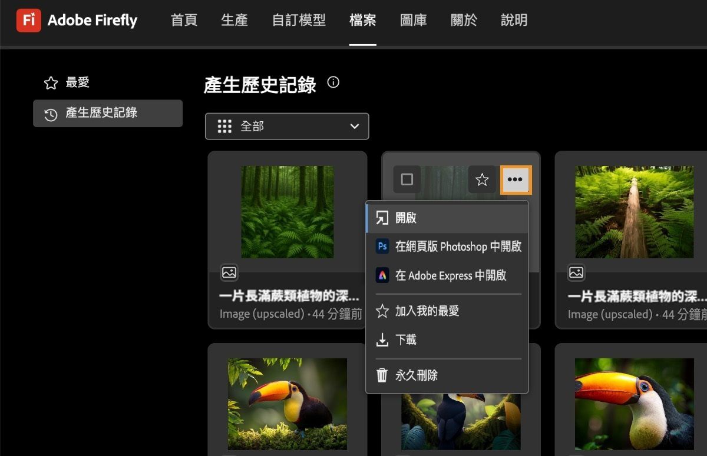Open the fallen-log fern thumbnail
Viewport: 707px width, 456px height.
635,212
